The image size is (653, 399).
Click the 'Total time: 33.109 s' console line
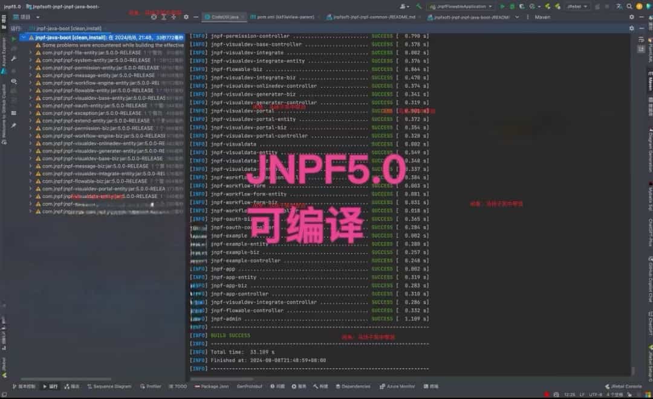click(x=242, y=352)
